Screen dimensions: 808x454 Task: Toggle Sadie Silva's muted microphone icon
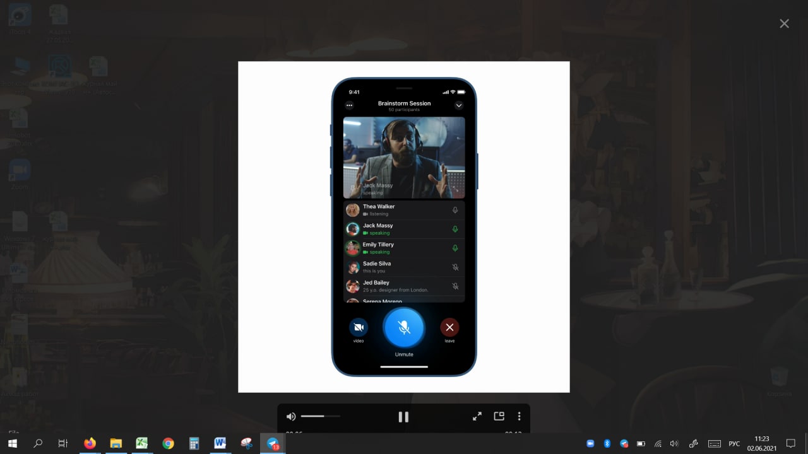coord(455,267)
